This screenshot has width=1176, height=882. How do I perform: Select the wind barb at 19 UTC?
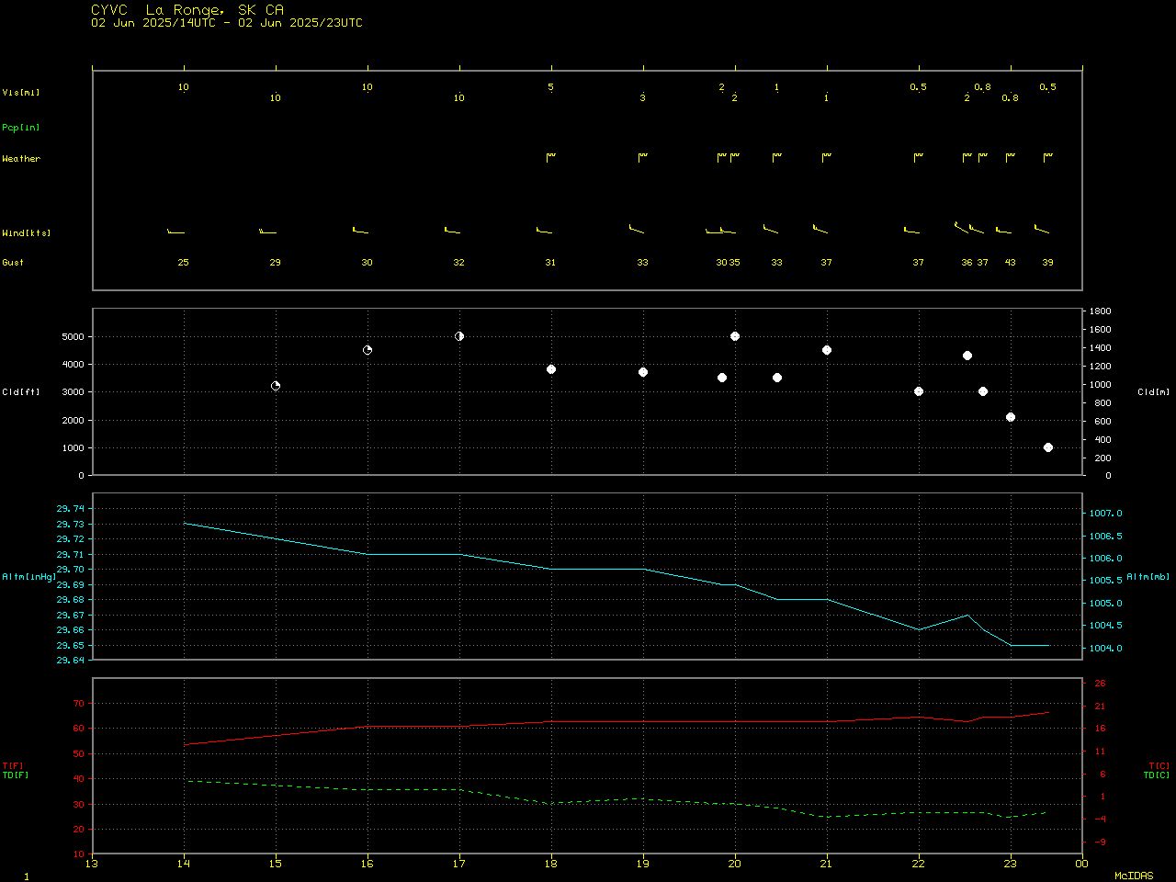pos(637,228)
